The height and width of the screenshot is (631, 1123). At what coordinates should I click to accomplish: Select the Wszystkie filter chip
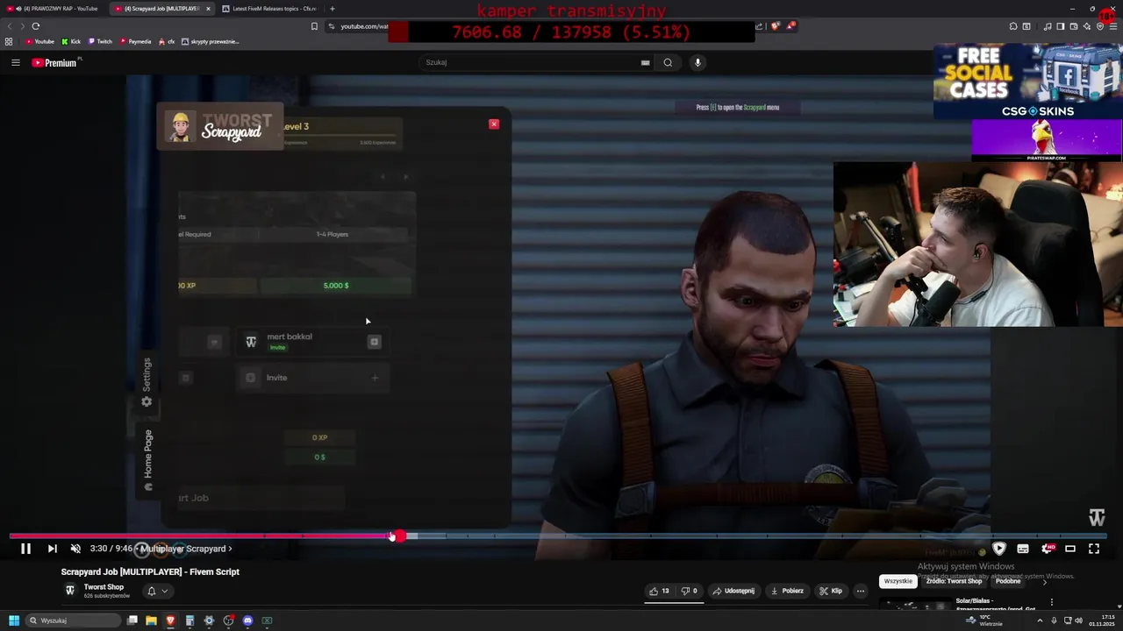tap(898, 581)
